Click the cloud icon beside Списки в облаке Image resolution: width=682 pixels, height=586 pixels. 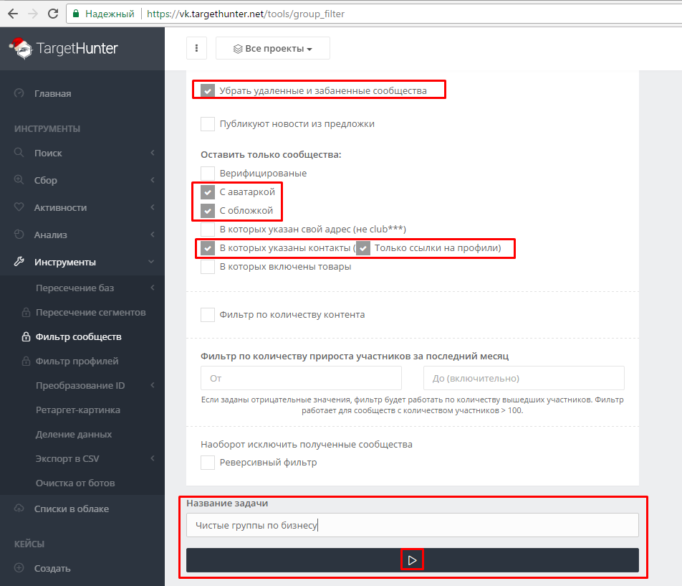19,509
